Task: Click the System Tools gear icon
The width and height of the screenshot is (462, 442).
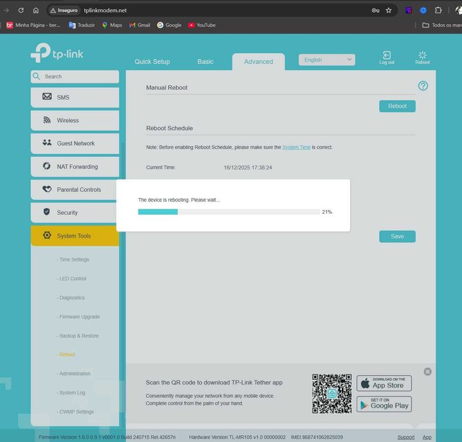Action: (47, 235)
